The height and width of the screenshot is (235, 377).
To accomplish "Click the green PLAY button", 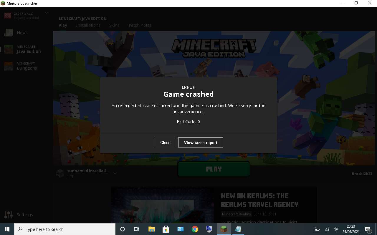I will 214,169.
